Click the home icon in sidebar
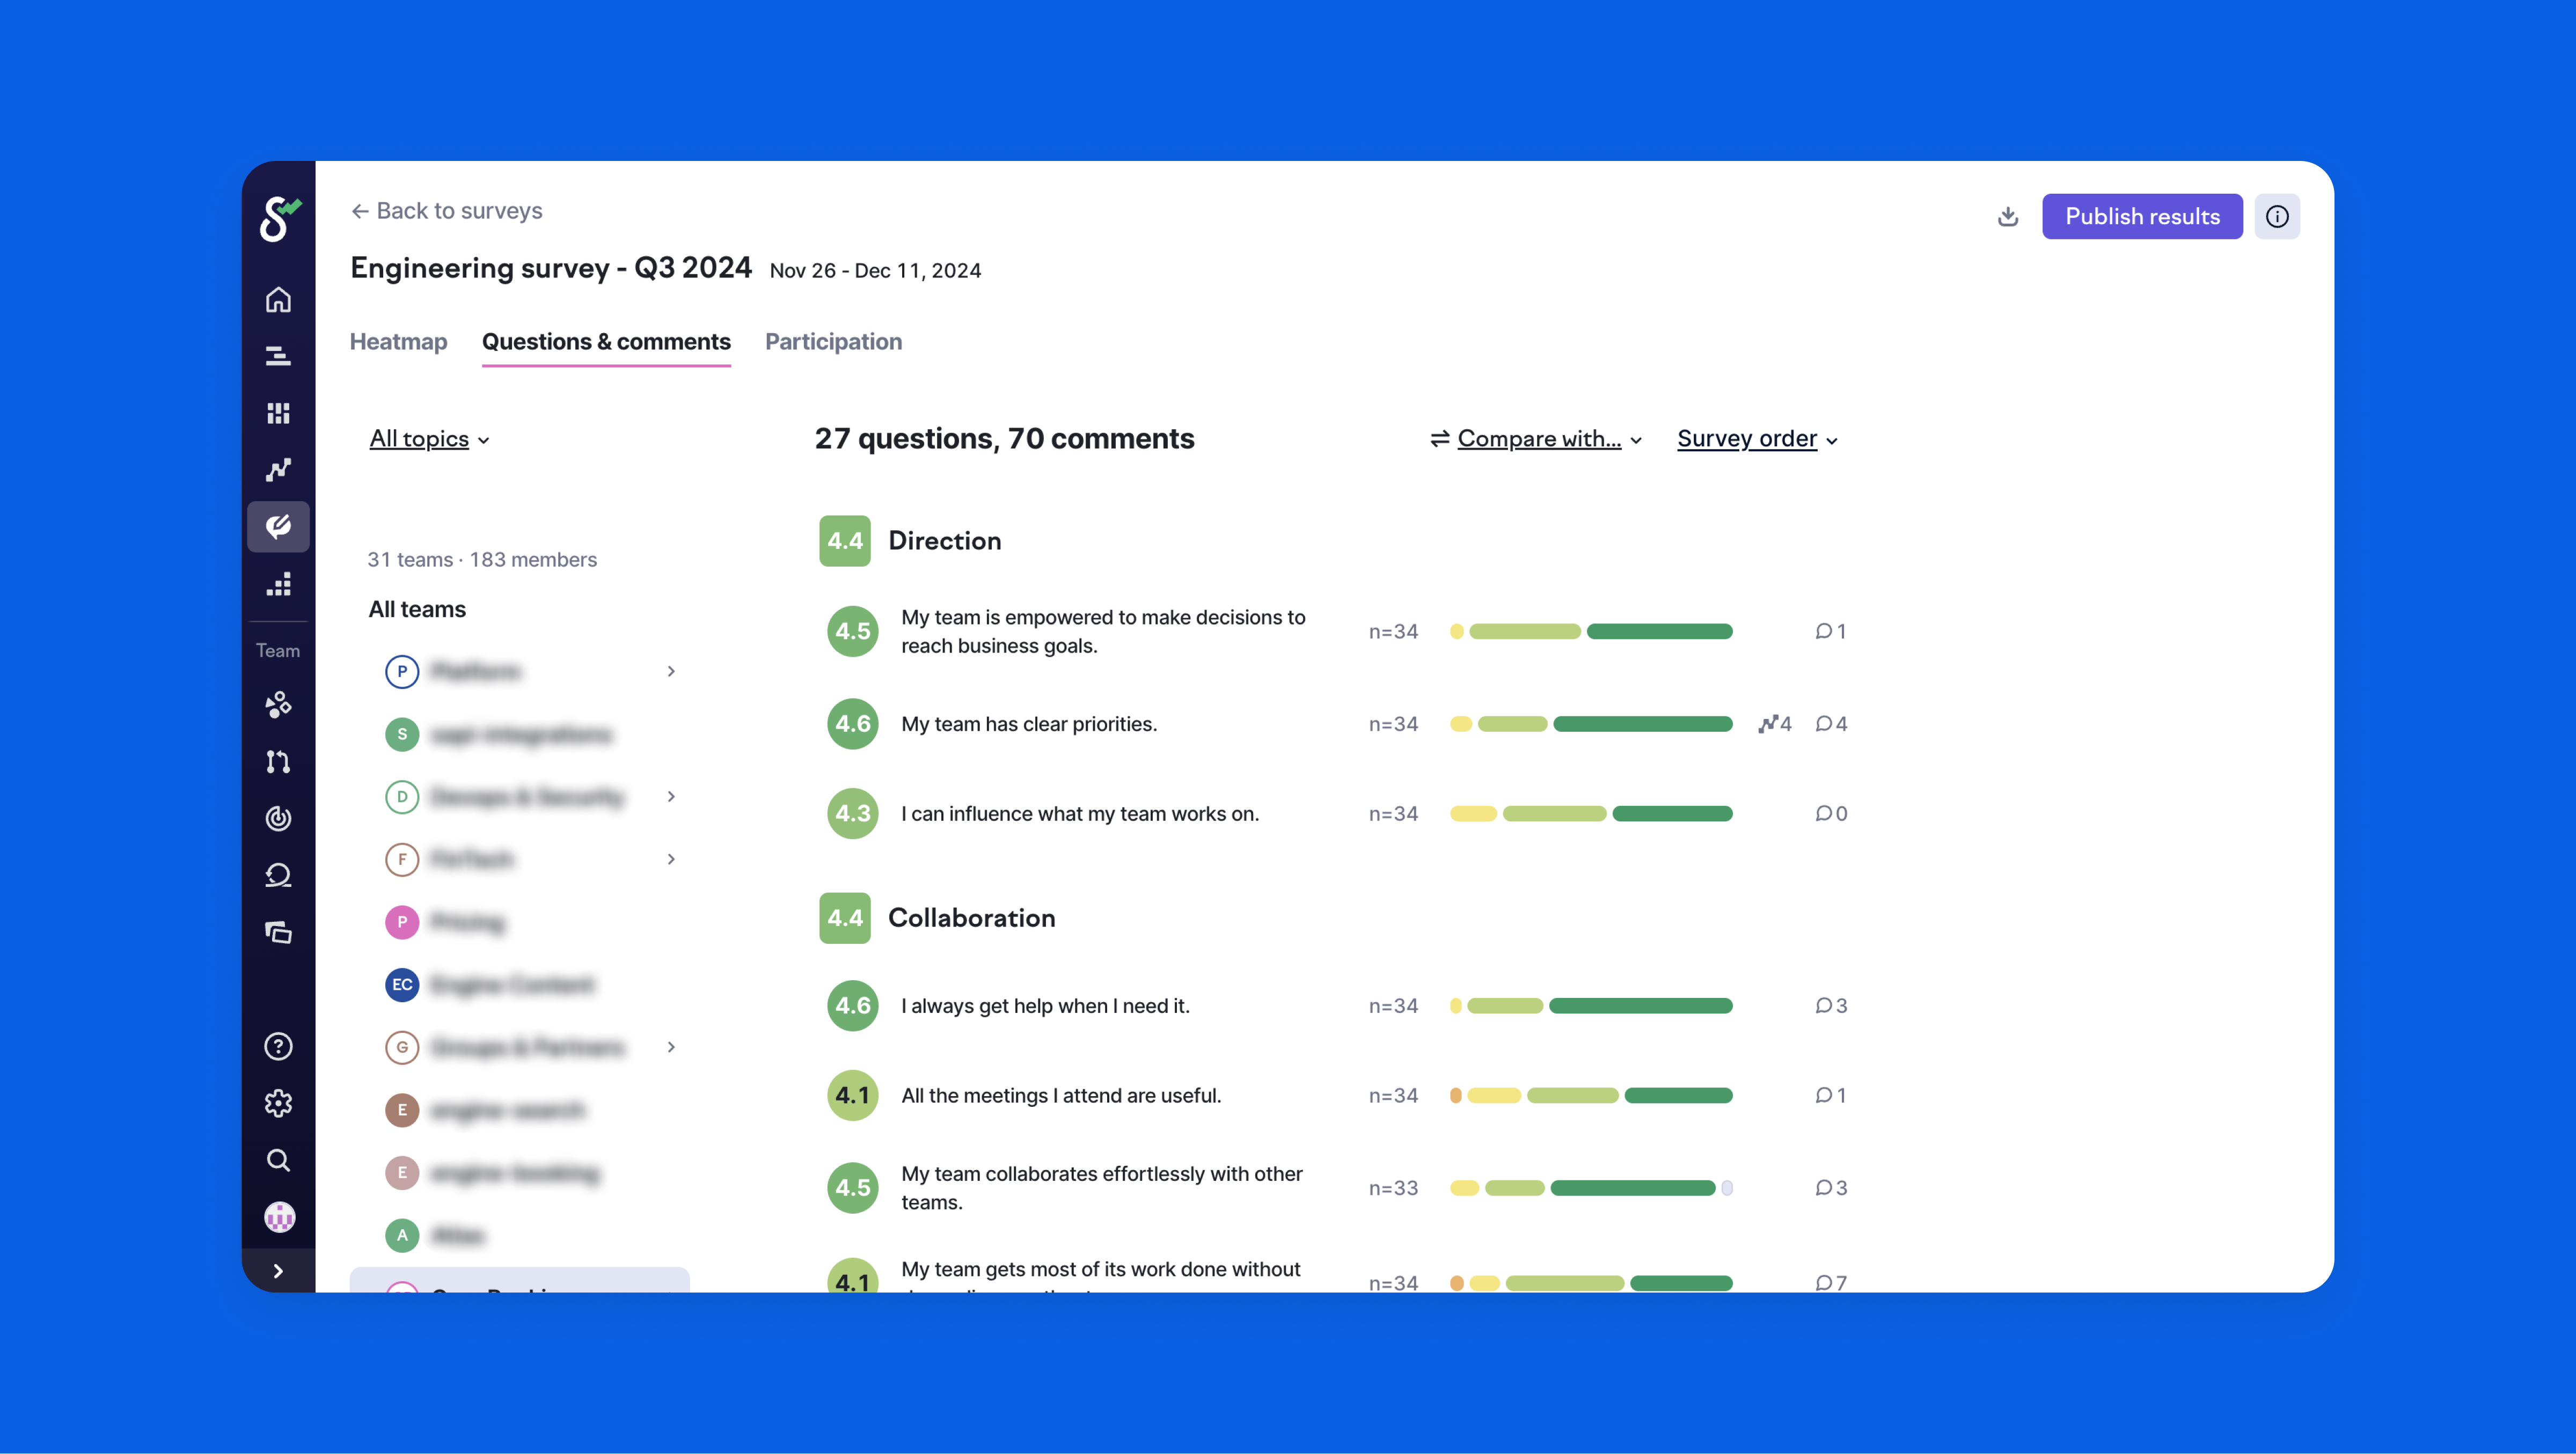 278,300
